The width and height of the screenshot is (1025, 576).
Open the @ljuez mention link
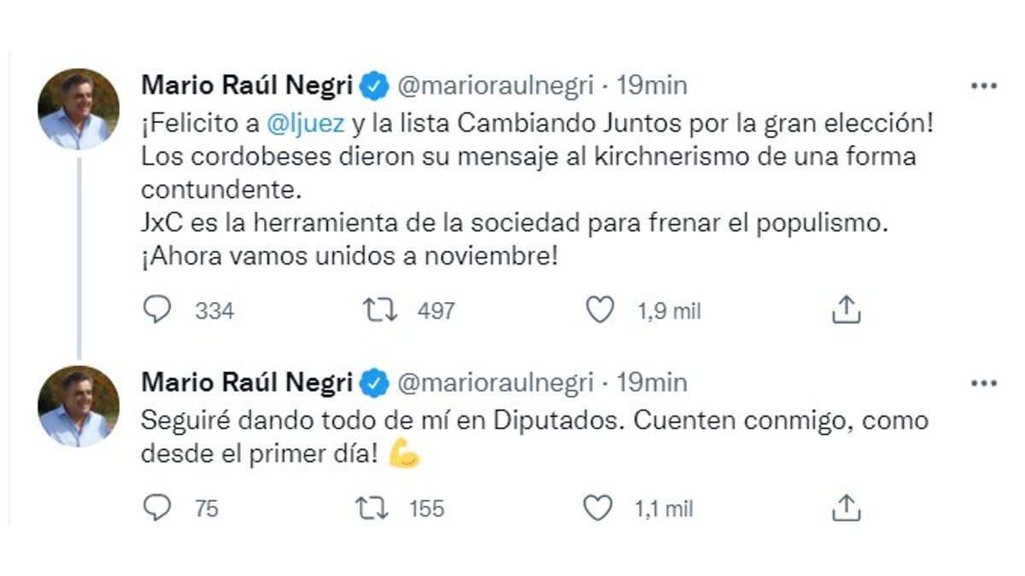[x=306, y=123]
